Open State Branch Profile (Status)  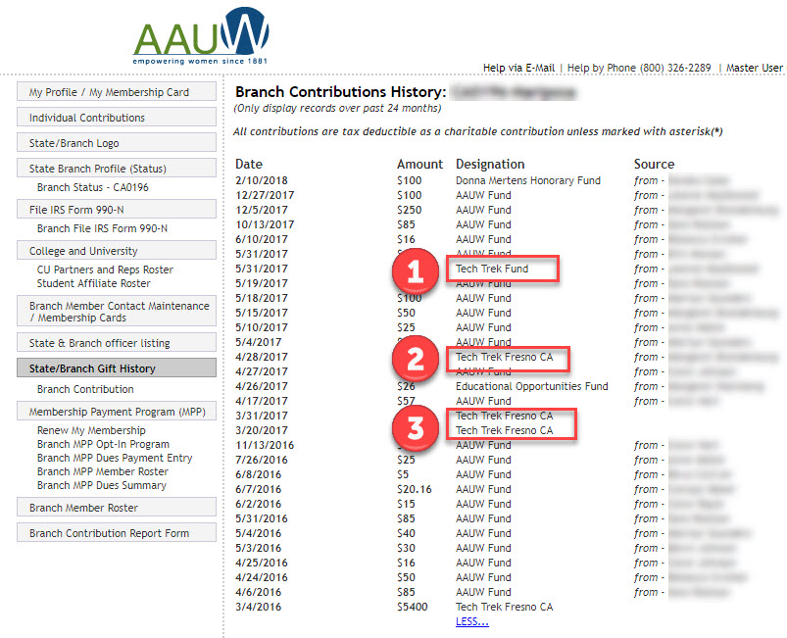[x=117, y=169]
